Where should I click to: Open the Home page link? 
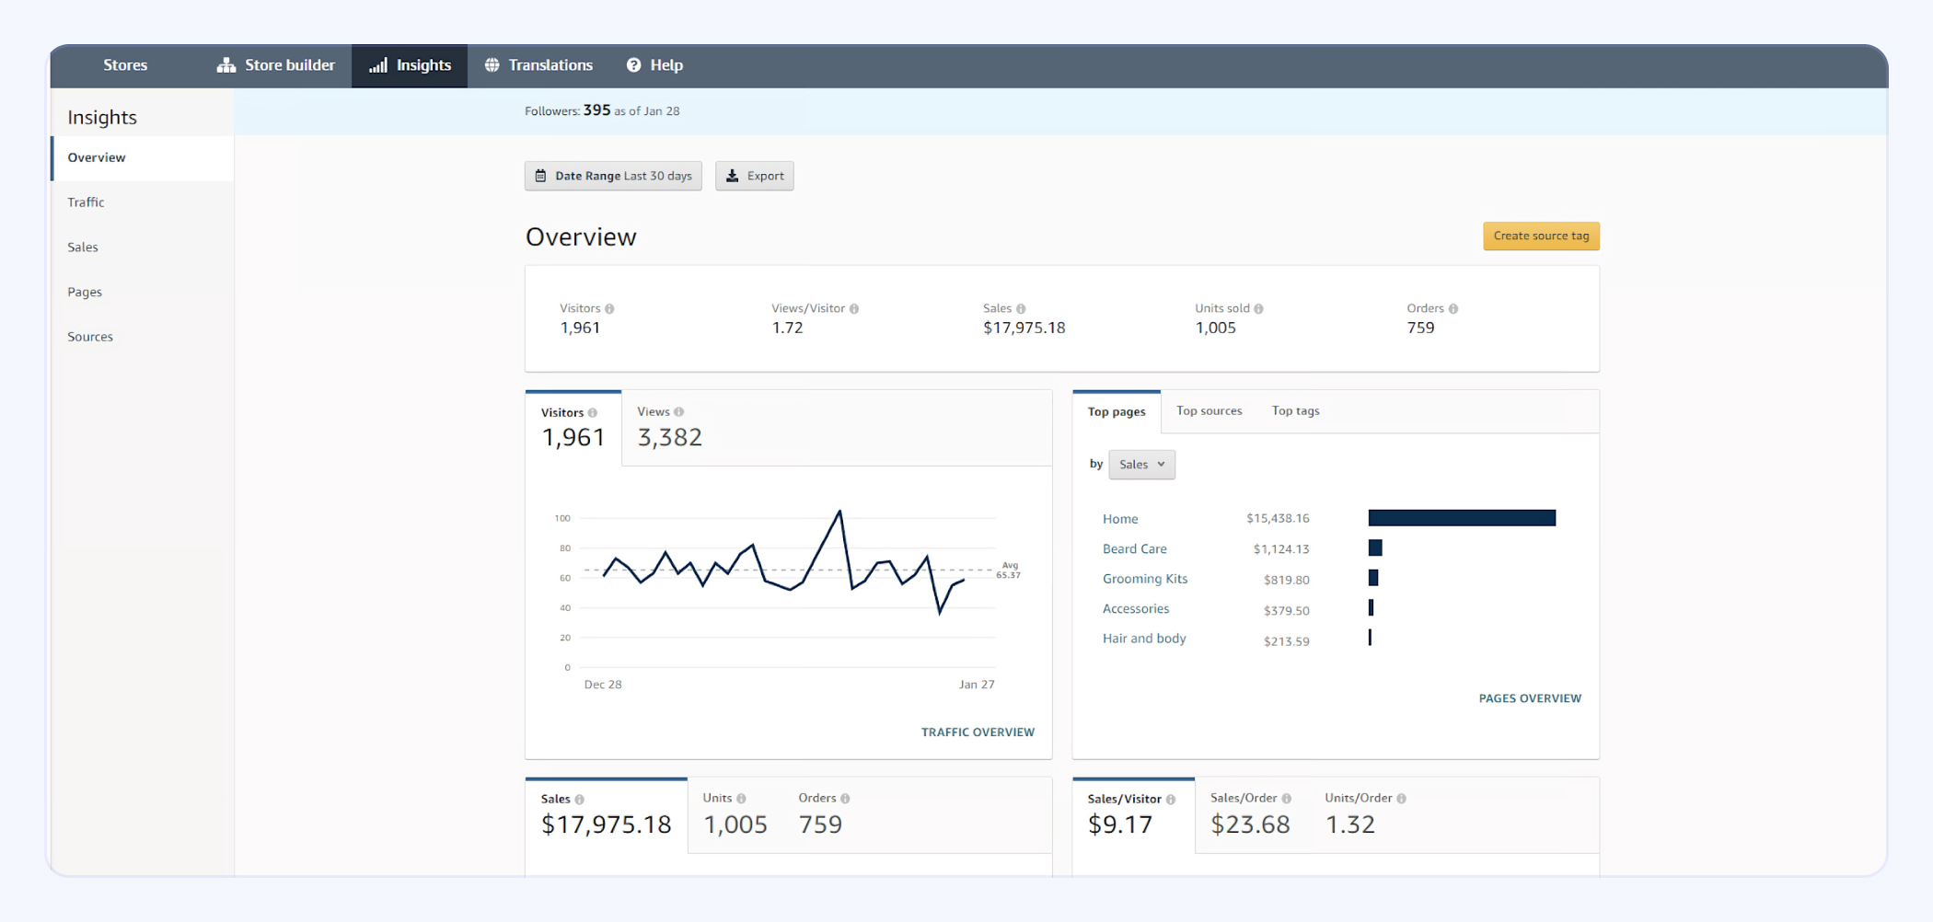pyautogui.click(x=1120, y=519)
